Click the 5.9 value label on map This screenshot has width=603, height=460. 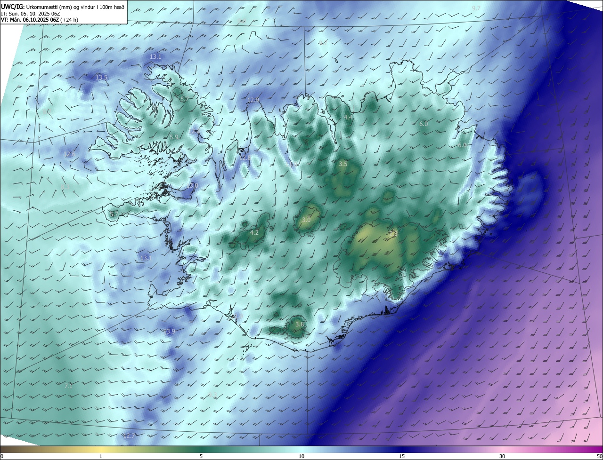[x=174, y=137]
